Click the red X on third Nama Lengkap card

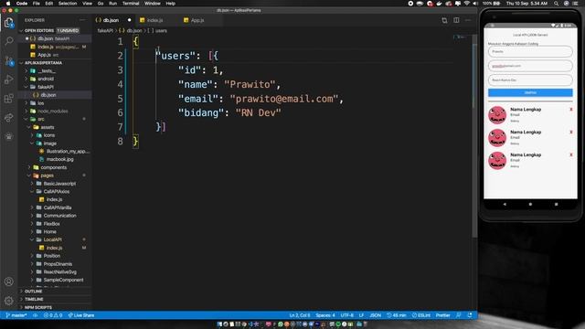[570, 154]
